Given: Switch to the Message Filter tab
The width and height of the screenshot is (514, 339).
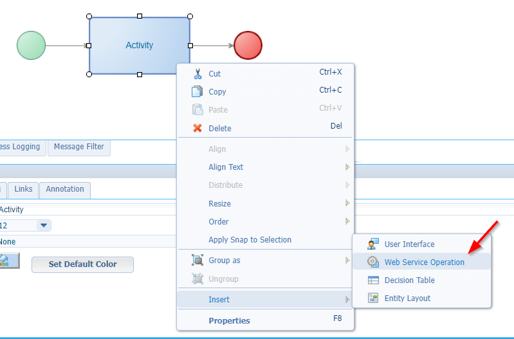Looking at the screenshot, I should [78, 147].
